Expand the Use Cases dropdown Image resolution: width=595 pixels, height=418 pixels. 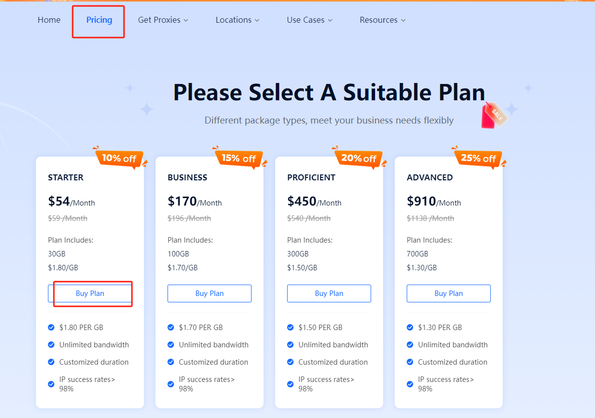point(309,20)
